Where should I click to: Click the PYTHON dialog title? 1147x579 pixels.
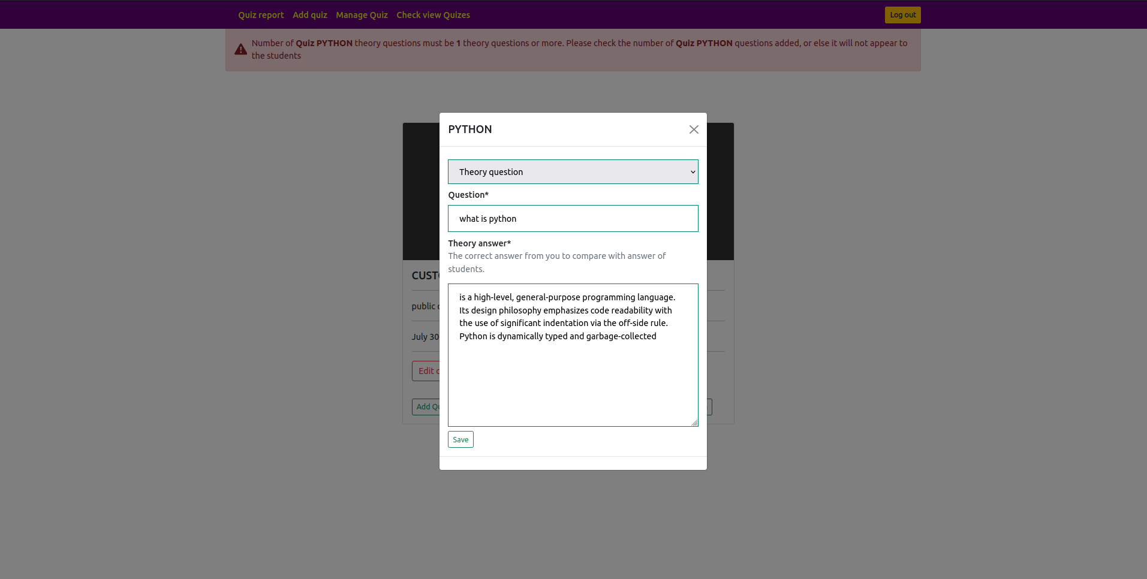point(470,129)
